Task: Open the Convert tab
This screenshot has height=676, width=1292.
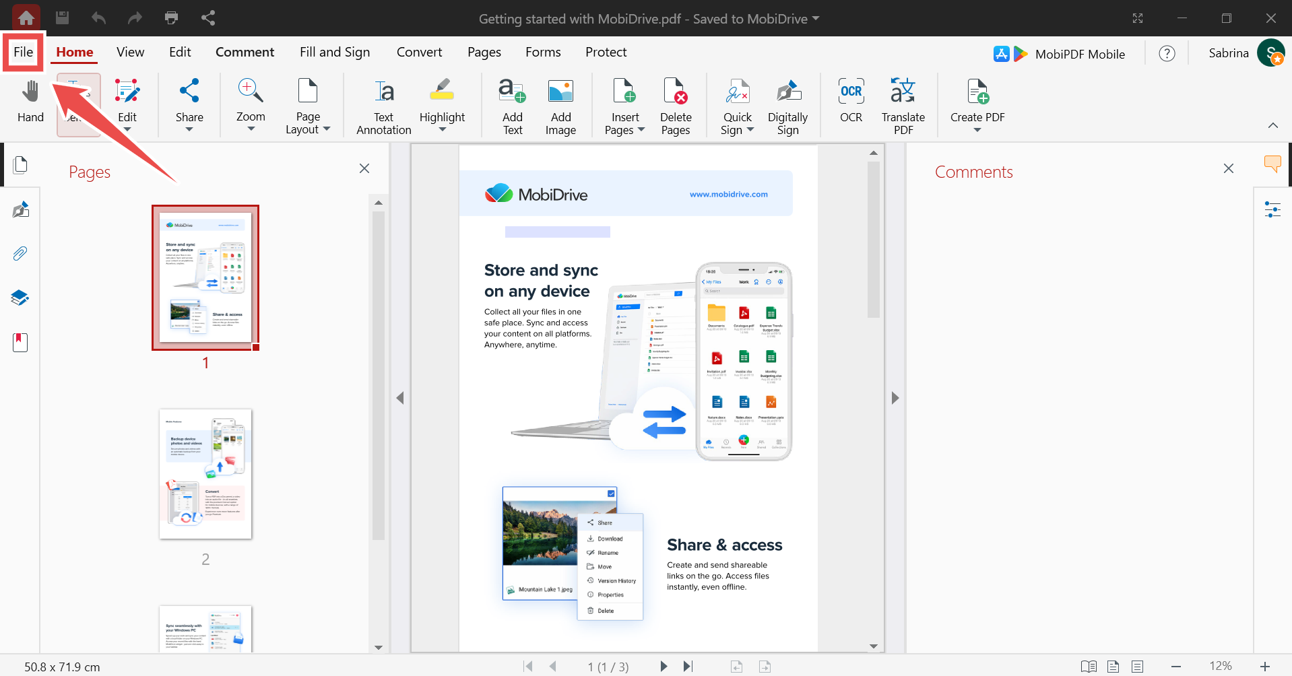Action: [419, 52]
